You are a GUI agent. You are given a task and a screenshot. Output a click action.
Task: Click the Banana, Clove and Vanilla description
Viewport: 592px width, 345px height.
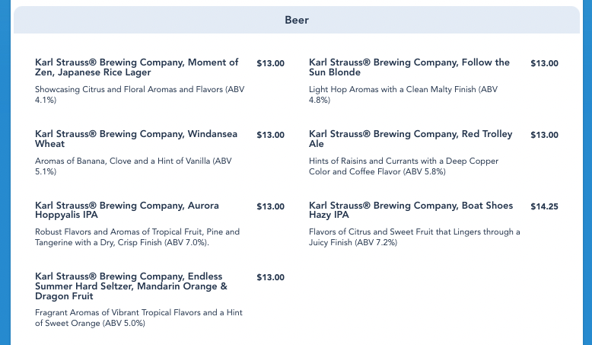click(x=133, y=166)
